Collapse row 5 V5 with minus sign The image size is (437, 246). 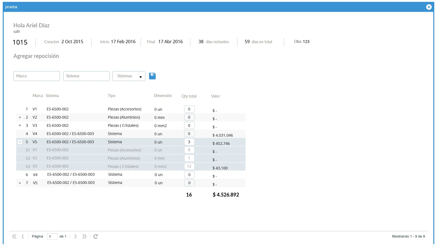(x=20, y=142)
